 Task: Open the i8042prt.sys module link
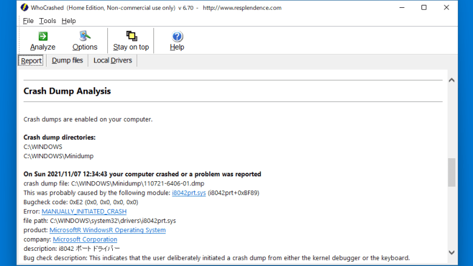point(189,193)
